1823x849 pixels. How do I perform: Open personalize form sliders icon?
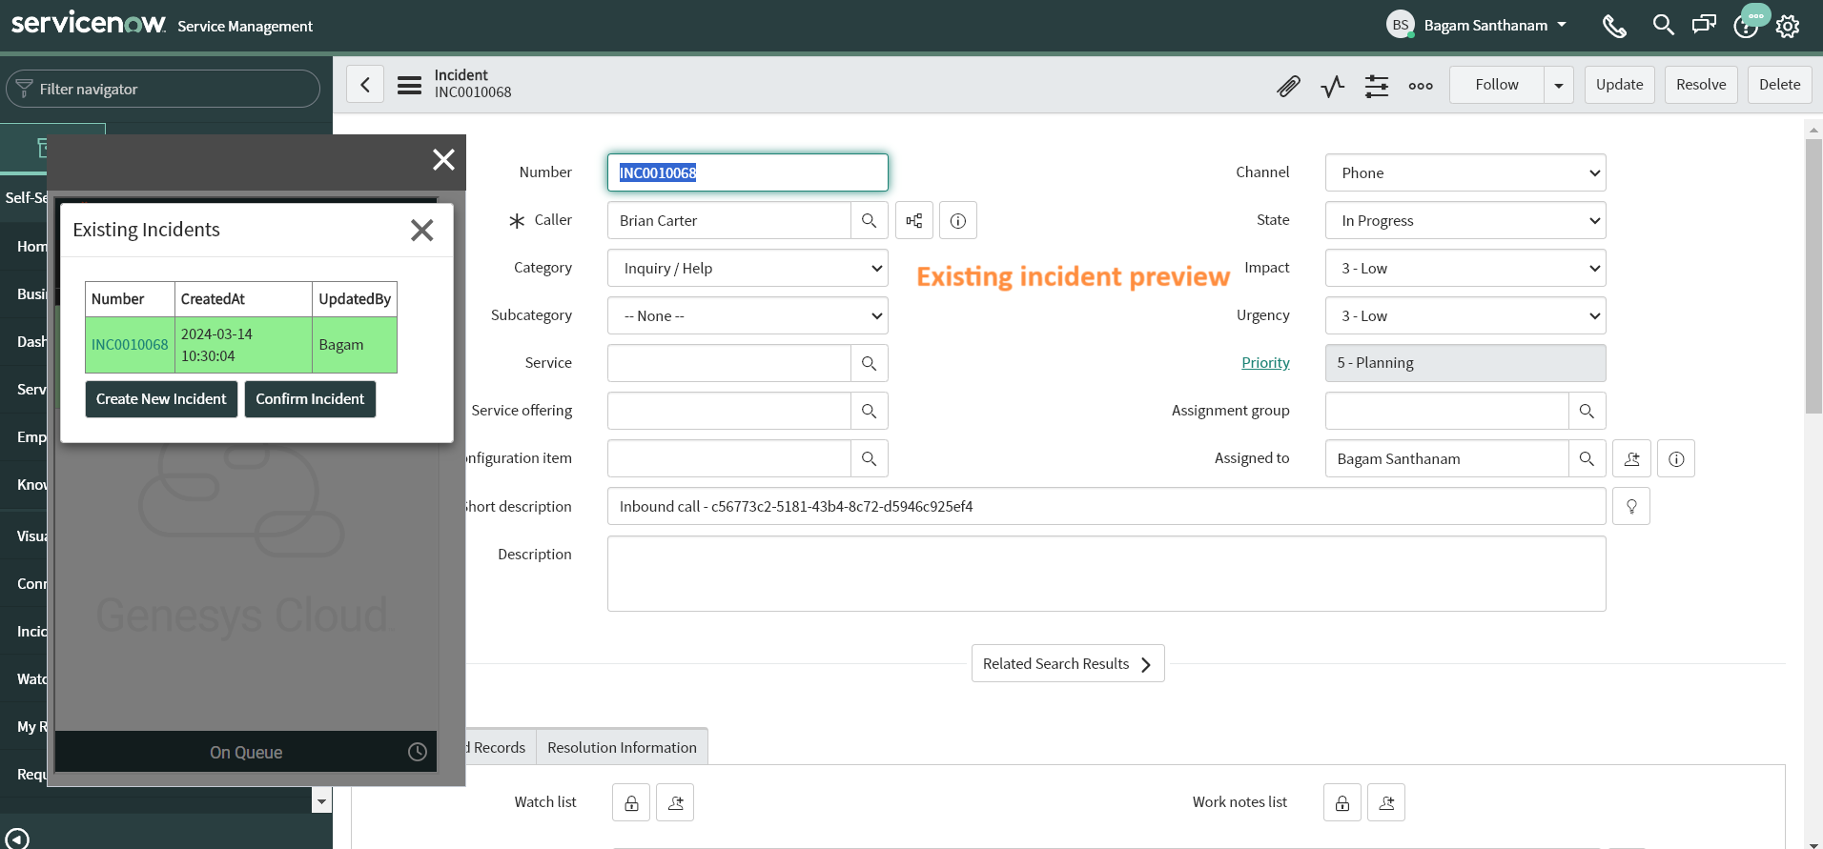click(1377, 86)
